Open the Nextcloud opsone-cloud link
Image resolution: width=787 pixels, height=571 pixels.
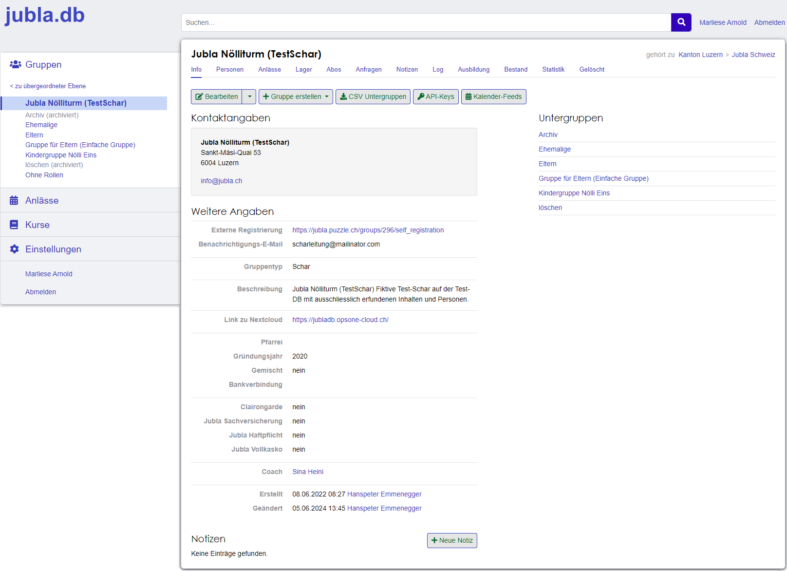[340, 320]
